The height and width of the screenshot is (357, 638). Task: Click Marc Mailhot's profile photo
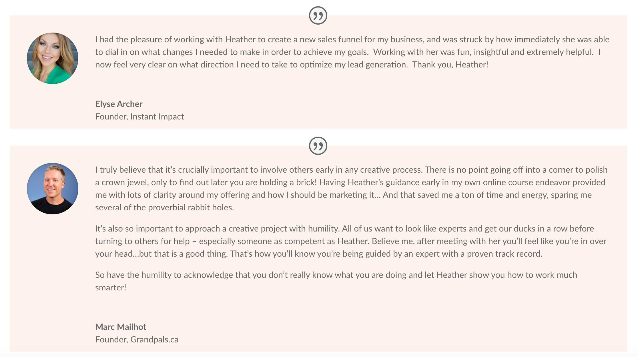pyautogui.click(x=53, y=189)
